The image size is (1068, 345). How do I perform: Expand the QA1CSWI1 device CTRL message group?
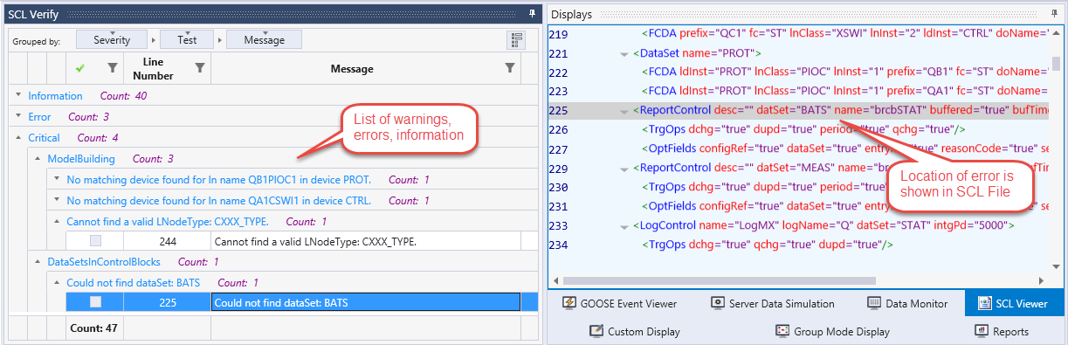click(57, 201)
